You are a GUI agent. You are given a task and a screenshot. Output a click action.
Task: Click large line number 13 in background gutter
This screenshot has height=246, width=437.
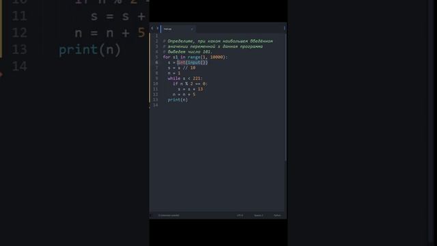point(20,50)
